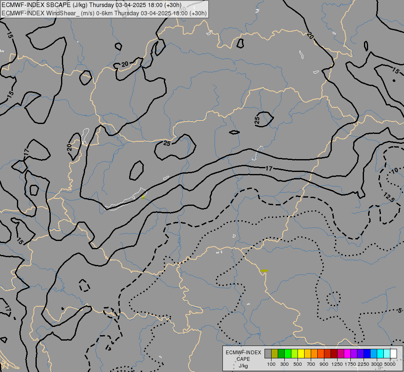This screenshot has height=372, width=404.
Task: Click the legend value '1750'
Action: pyautogui.click(x=350, y=364)
